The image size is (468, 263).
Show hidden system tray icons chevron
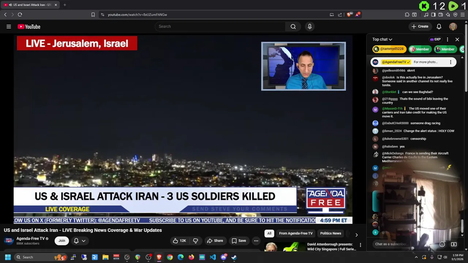(x=416, y=257)
